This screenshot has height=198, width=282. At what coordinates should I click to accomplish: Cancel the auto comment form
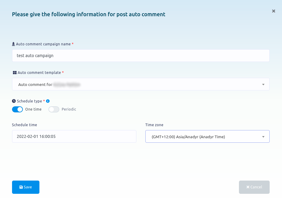pyautogui.click(x=254, y=187)
